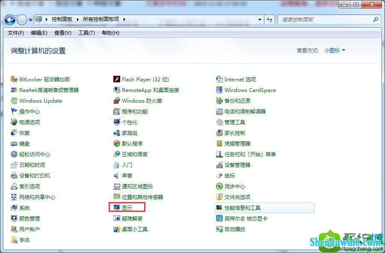Screen dimensions: 385x253
Task: Open the RemoteApp 和桌面连接 link
Action: point(150,90)
